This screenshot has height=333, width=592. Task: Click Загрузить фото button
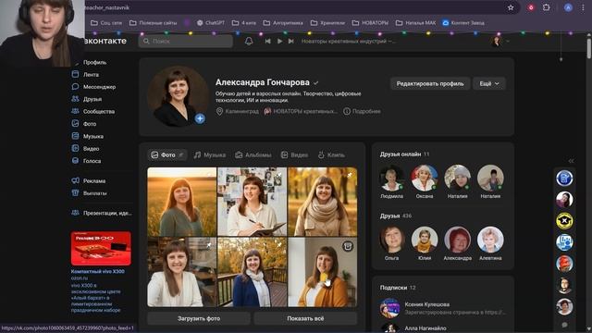pos(199,318)
